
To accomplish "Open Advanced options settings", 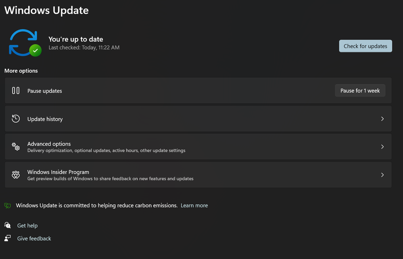I will pyautogui.click(x=198, y=146).
